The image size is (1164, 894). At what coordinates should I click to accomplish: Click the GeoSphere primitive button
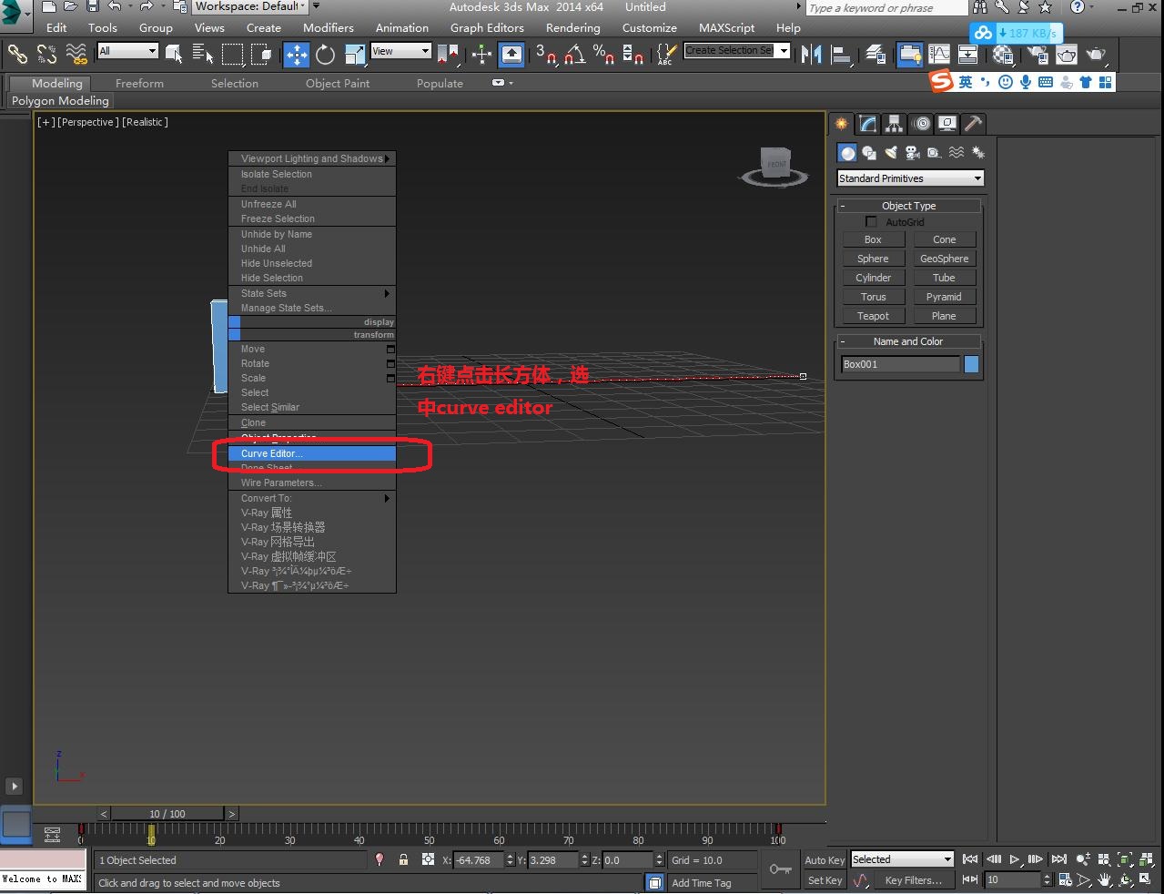[944, 259]
